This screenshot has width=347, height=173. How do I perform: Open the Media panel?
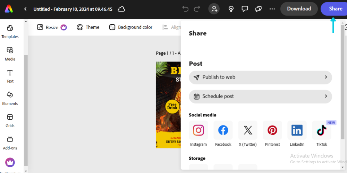[10, 54]
